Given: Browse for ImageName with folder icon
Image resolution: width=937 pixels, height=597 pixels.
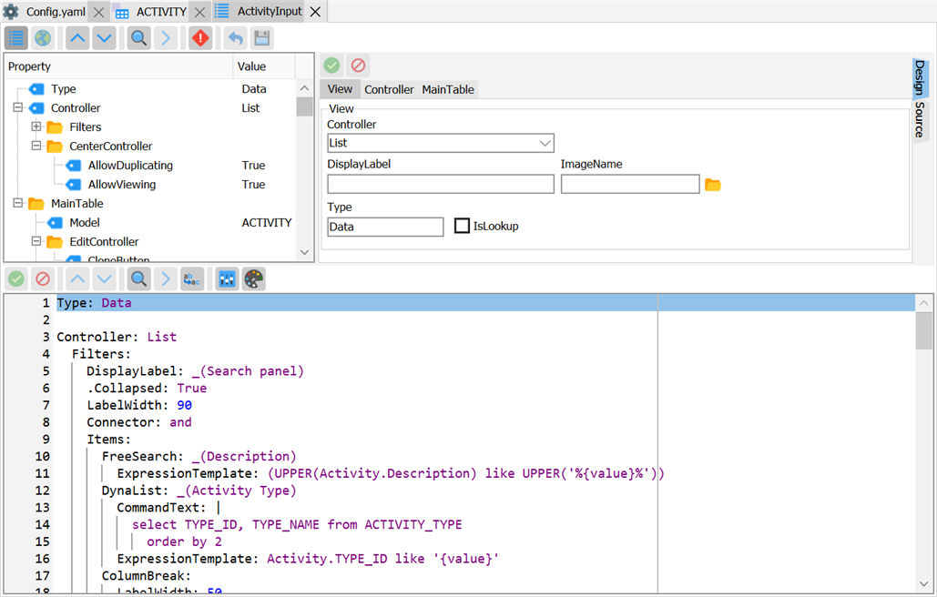Looking at the screenshot, I should point(713,185).
